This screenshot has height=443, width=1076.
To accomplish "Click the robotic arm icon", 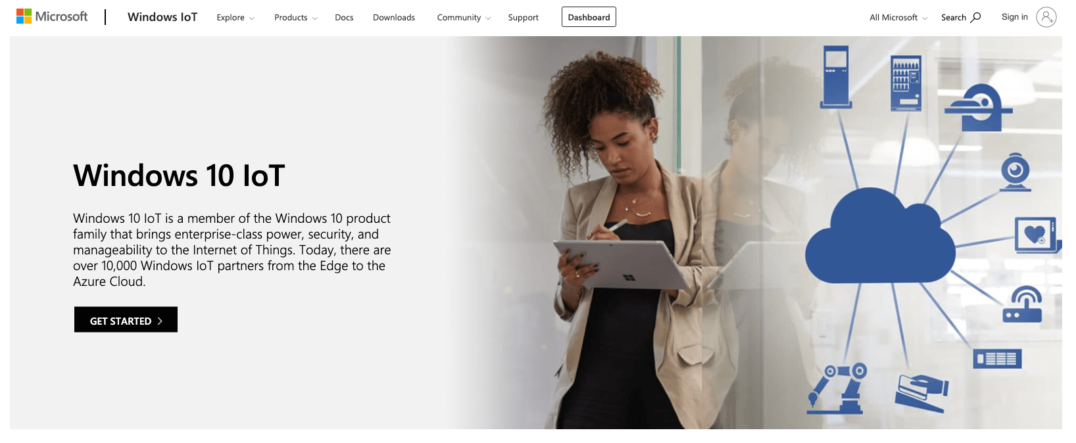I will [837, 388].
